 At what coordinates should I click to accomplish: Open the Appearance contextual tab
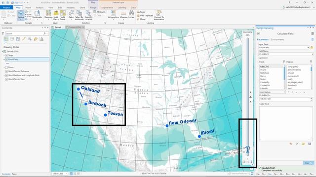(x=107, y=8)
